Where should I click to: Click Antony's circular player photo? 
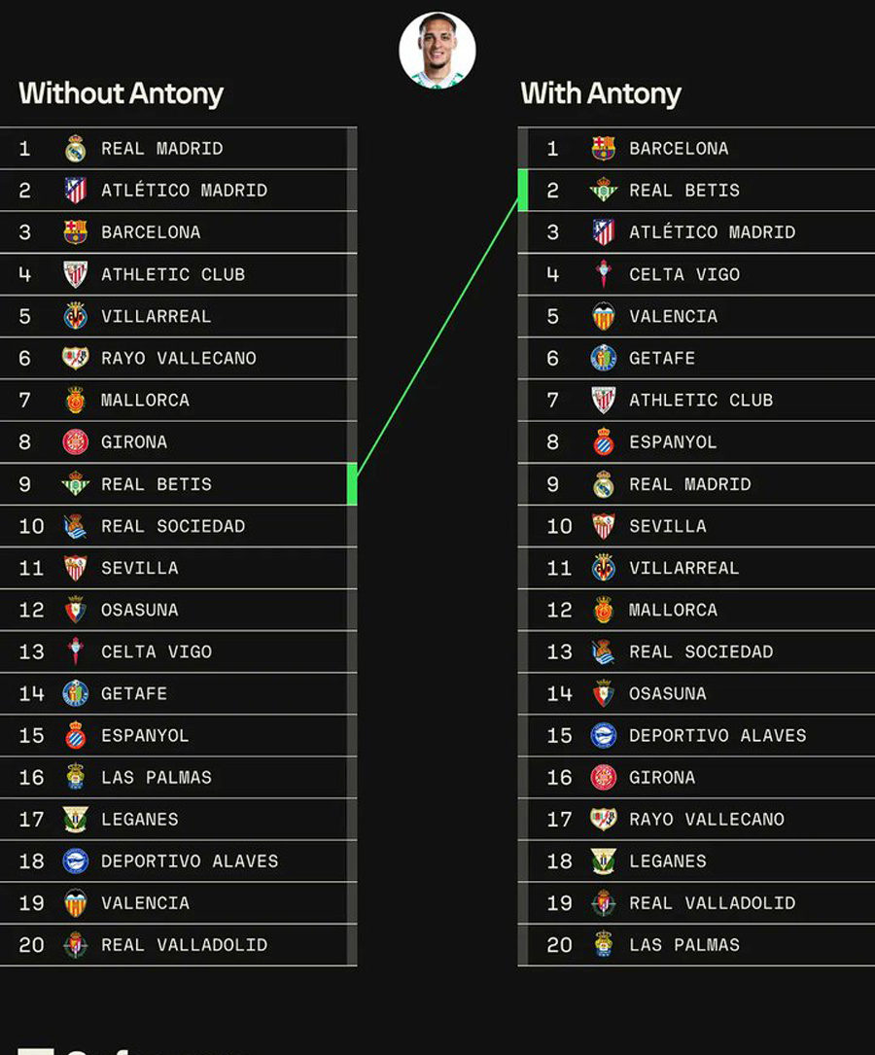437,51
